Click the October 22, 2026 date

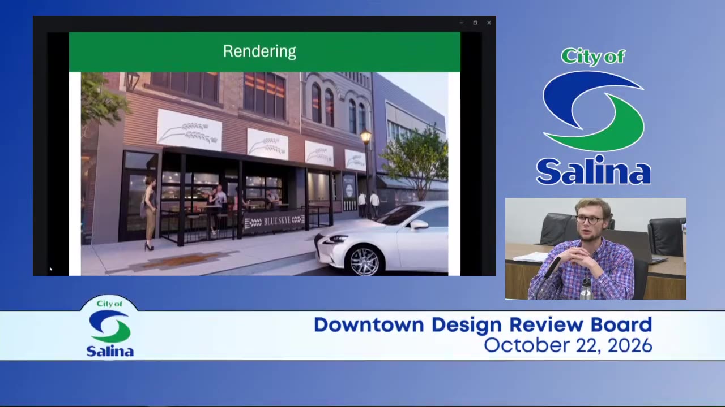pyautogui.click(x=568, y=345)
